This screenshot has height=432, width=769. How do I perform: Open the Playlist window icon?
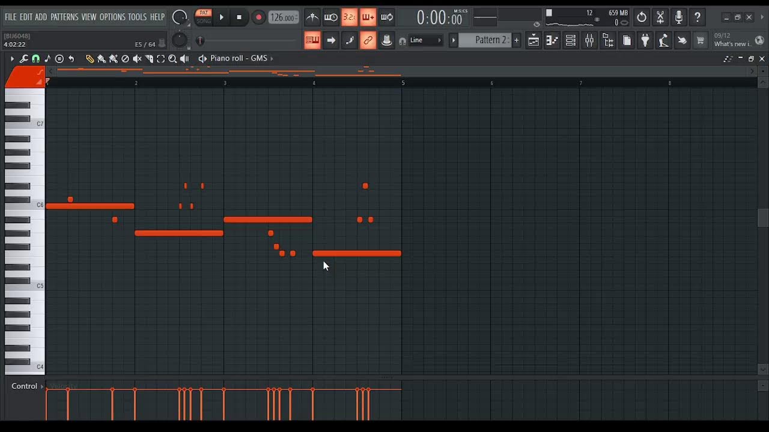[533, 40]
